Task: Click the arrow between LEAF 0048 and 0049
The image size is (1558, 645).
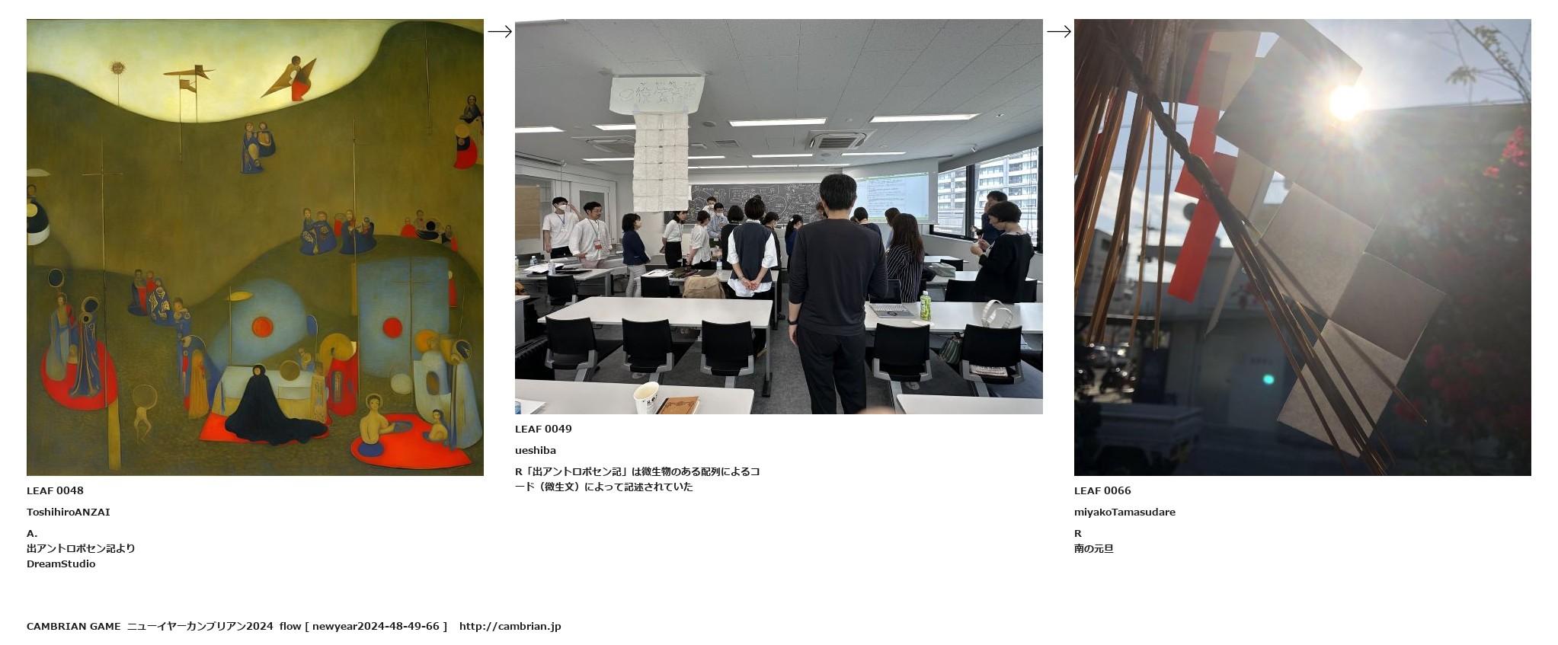Action: coord(499,31)
